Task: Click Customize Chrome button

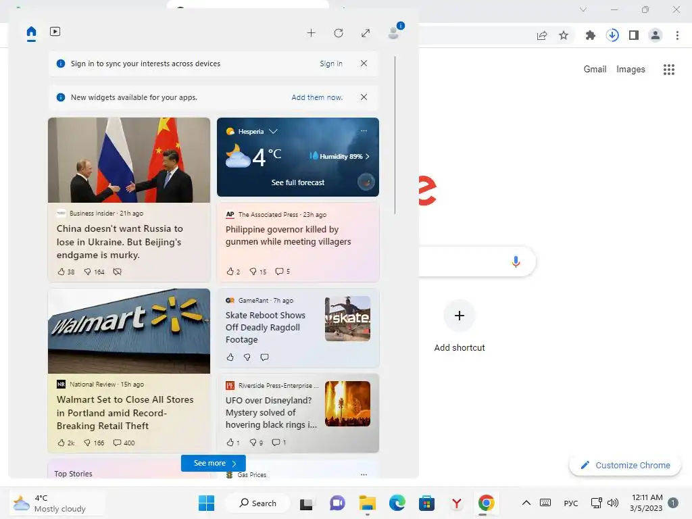Action: click(625, 465)
